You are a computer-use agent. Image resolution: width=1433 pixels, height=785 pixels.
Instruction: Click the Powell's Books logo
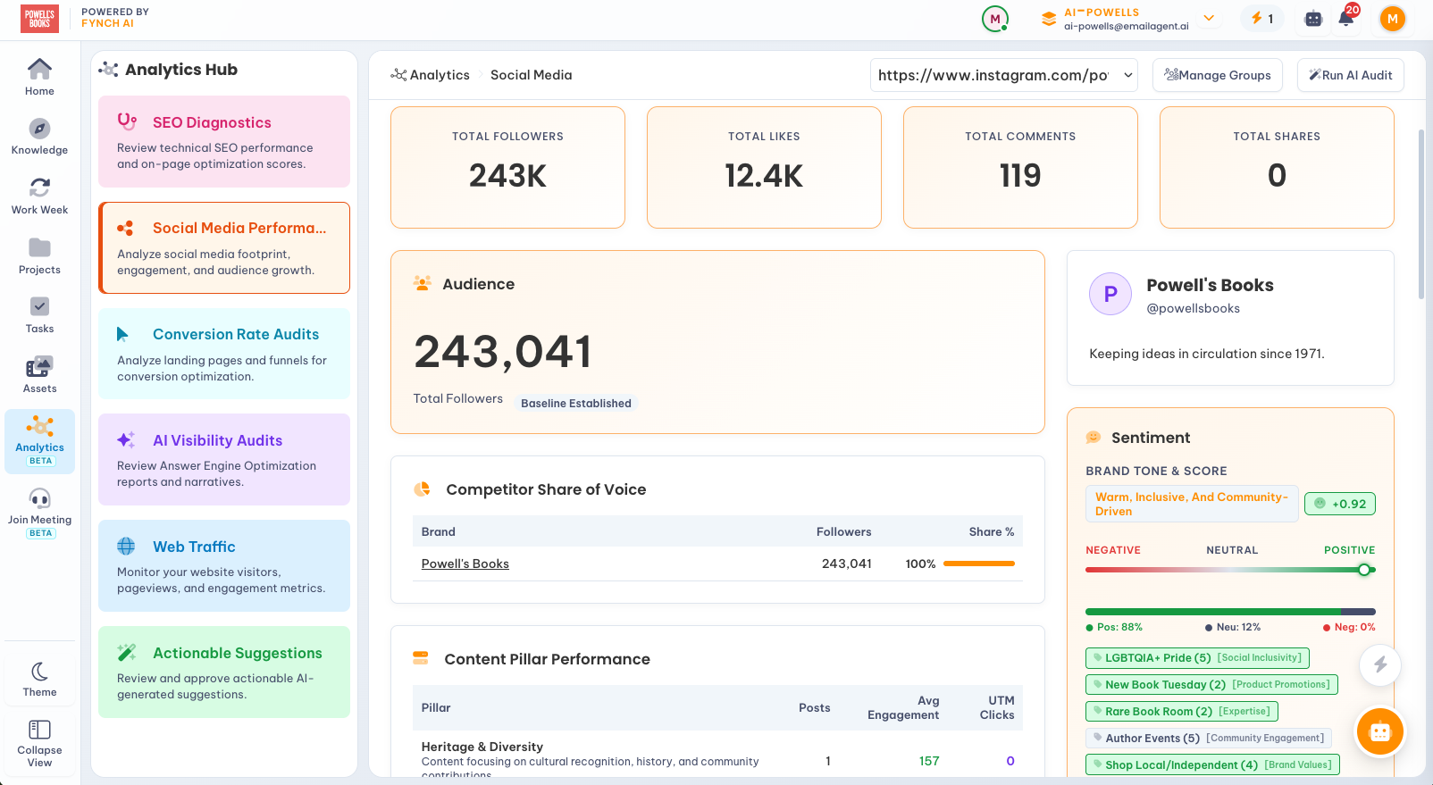point(39,18)
